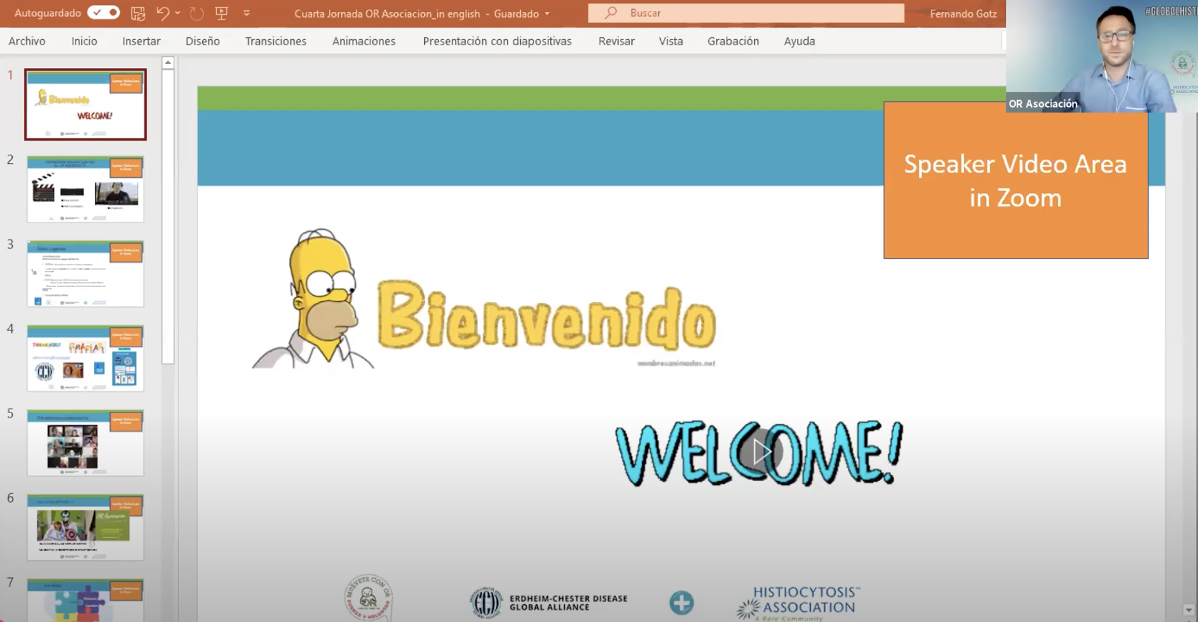Open the Vista tab

671,41
